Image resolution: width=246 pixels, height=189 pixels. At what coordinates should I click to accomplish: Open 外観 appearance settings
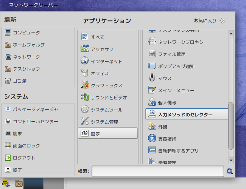[187, 127]
